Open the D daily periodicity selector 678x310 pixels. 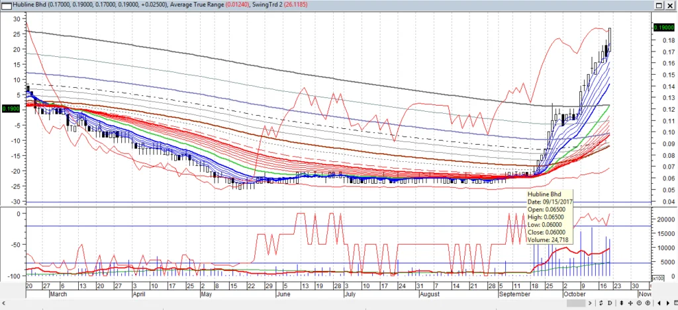coord(610,303)
